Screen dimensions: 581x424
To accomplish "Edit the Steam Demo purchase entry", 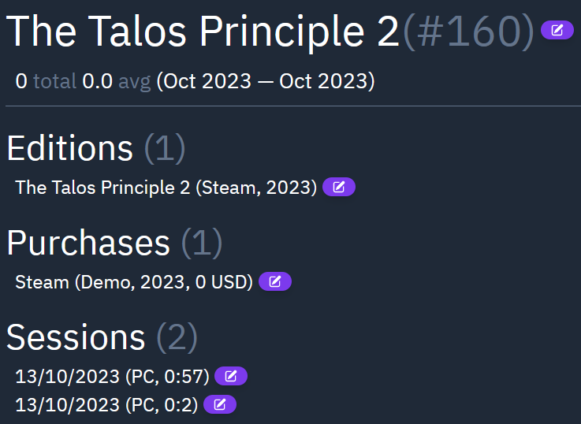I will click(275, 281).
